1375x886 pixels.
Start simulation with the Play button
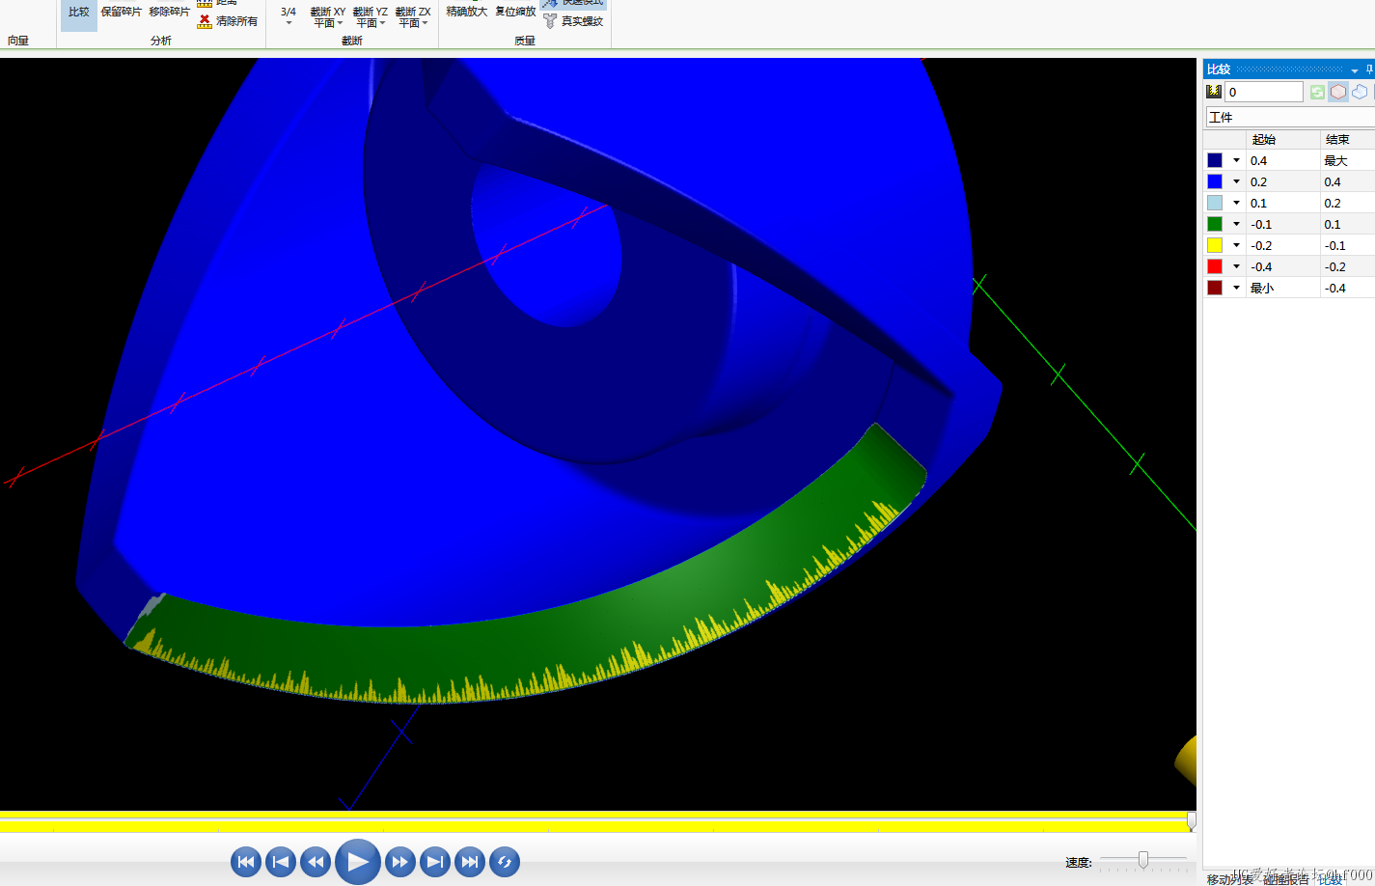[358, 862]
